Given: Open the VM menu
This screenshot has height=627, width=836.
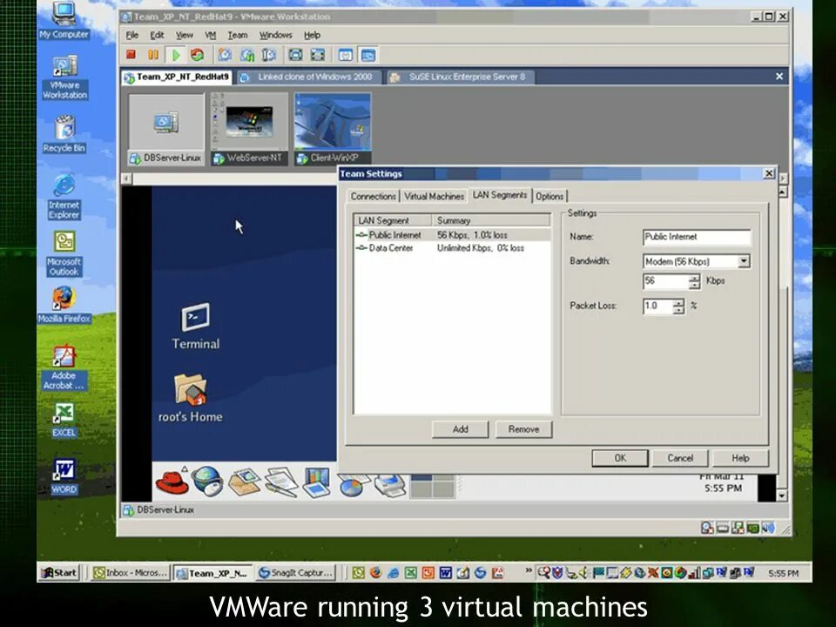Looking at the screenshot, I should coord(210,35).
